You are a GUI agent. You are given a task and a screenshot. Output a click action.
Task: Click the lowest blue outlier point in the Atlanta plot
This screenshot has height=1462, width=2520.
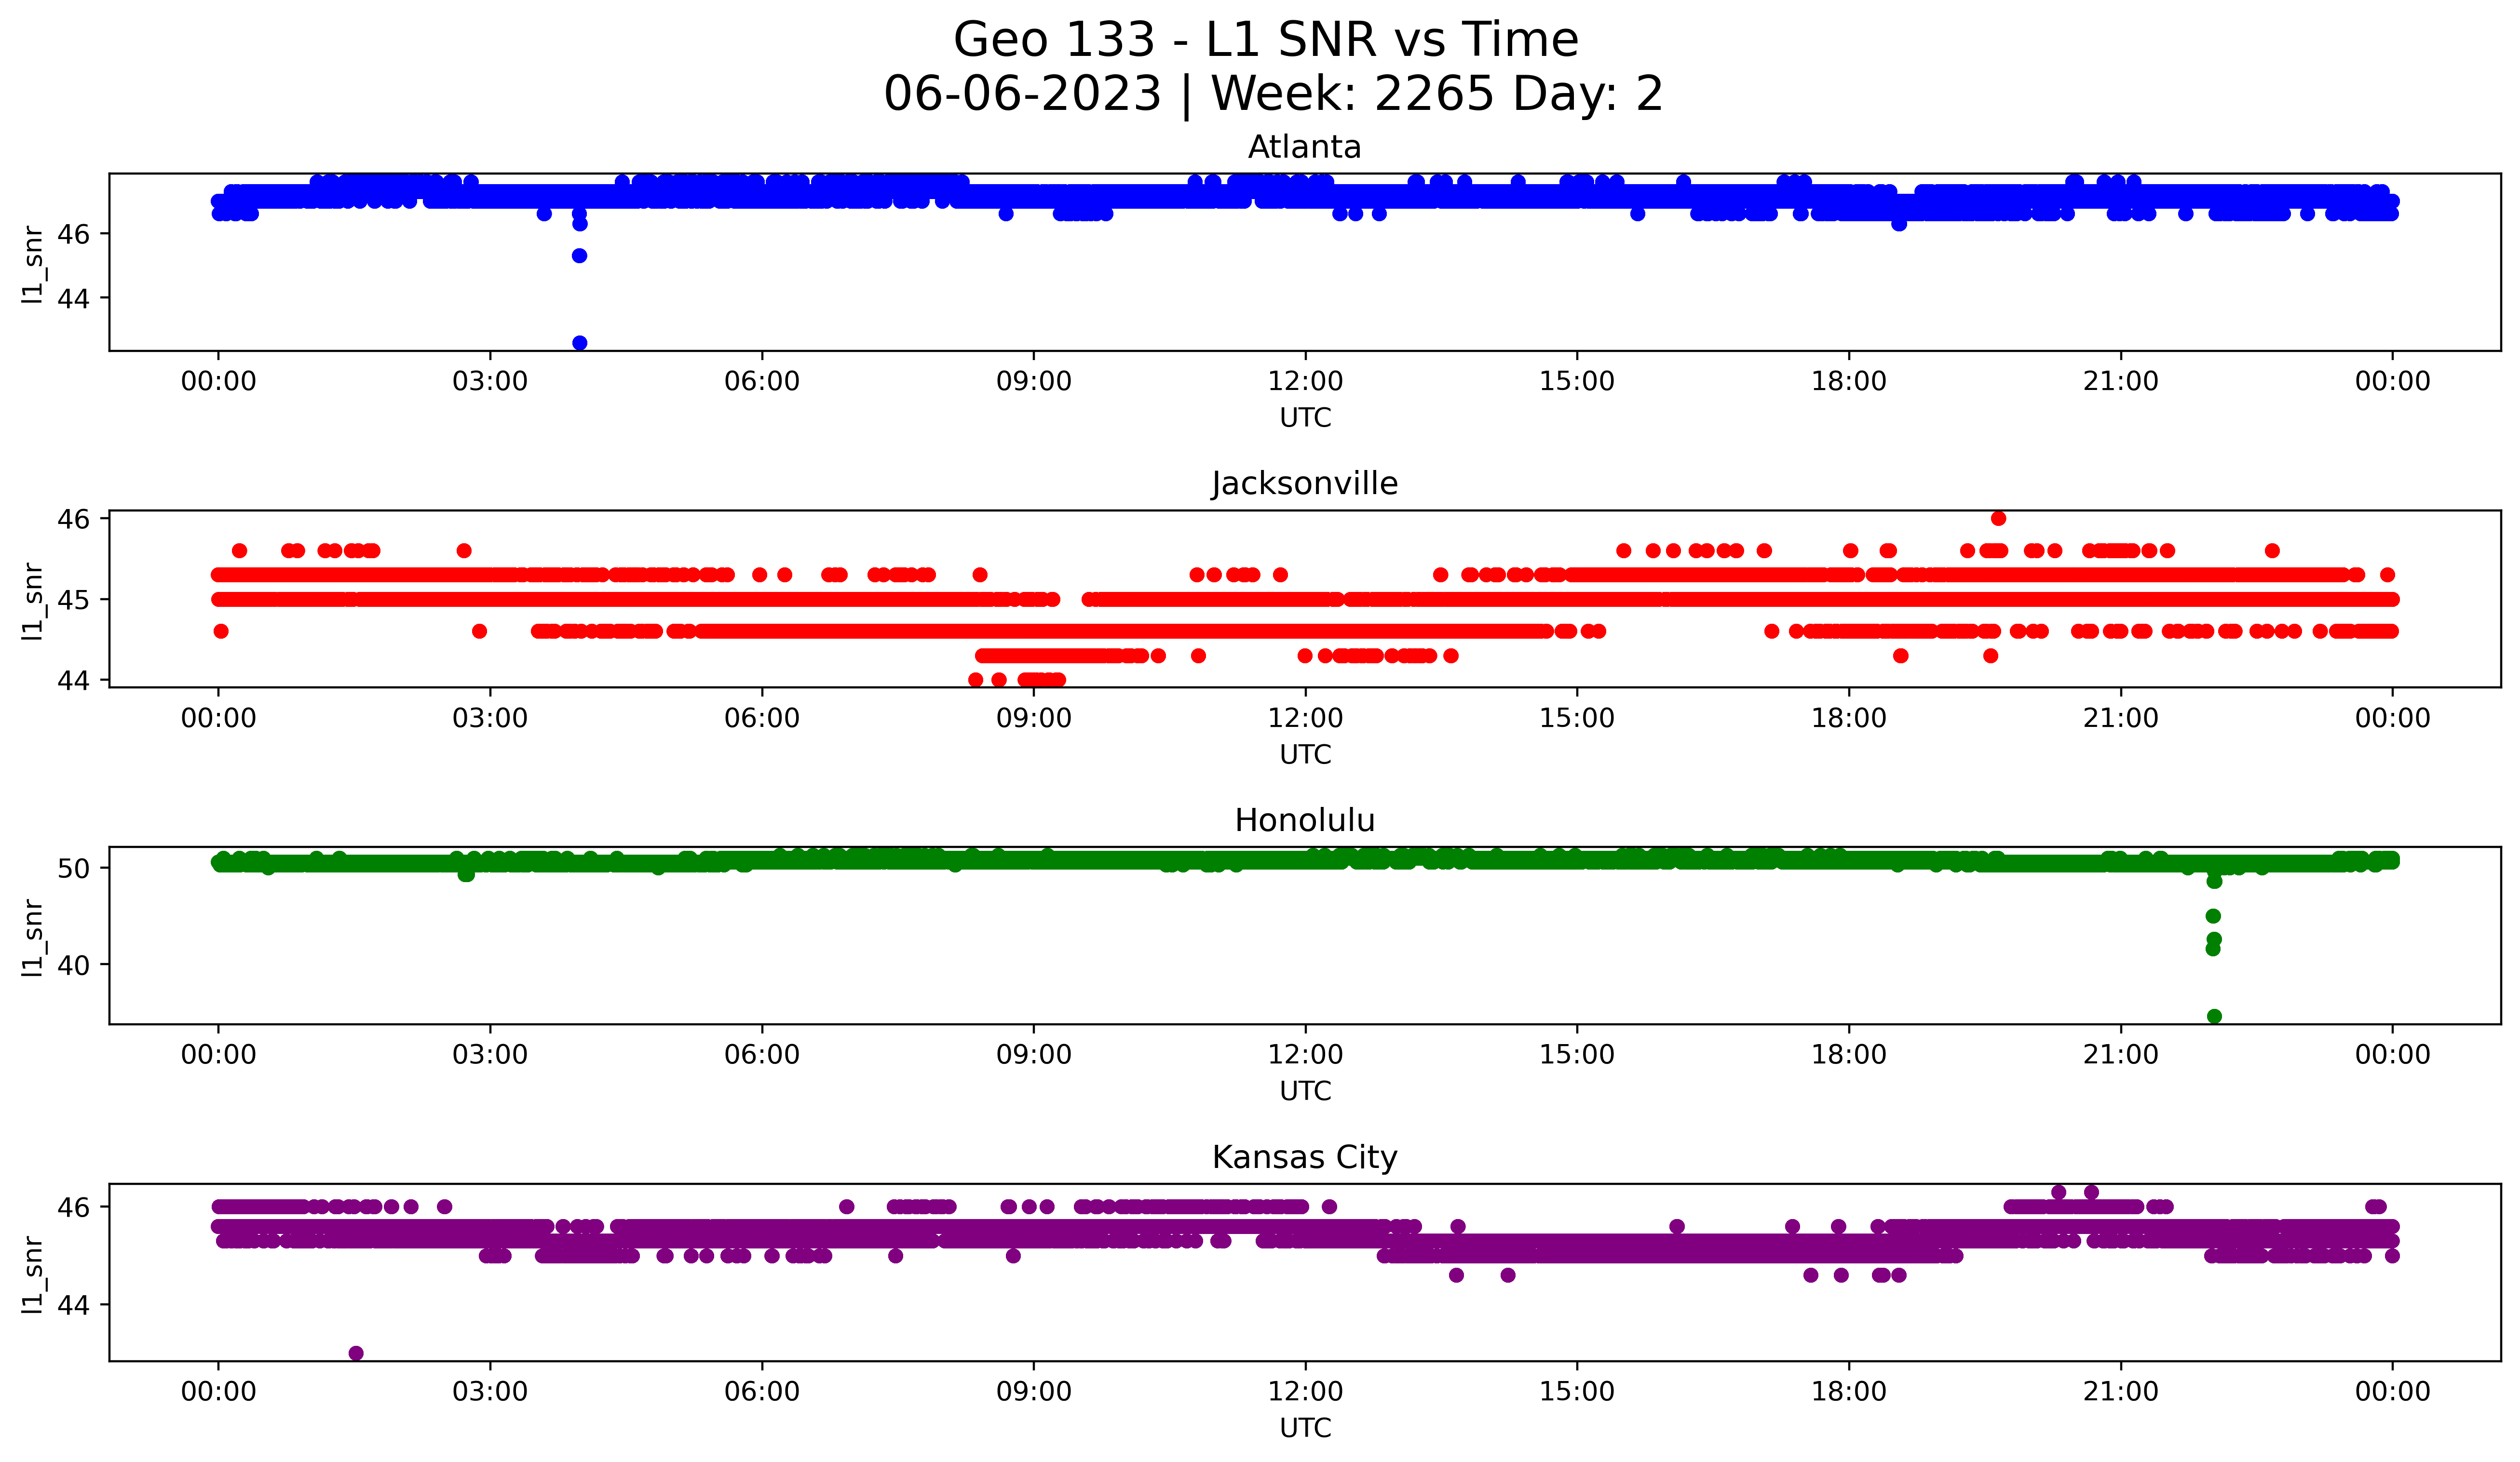pos(579,343)
